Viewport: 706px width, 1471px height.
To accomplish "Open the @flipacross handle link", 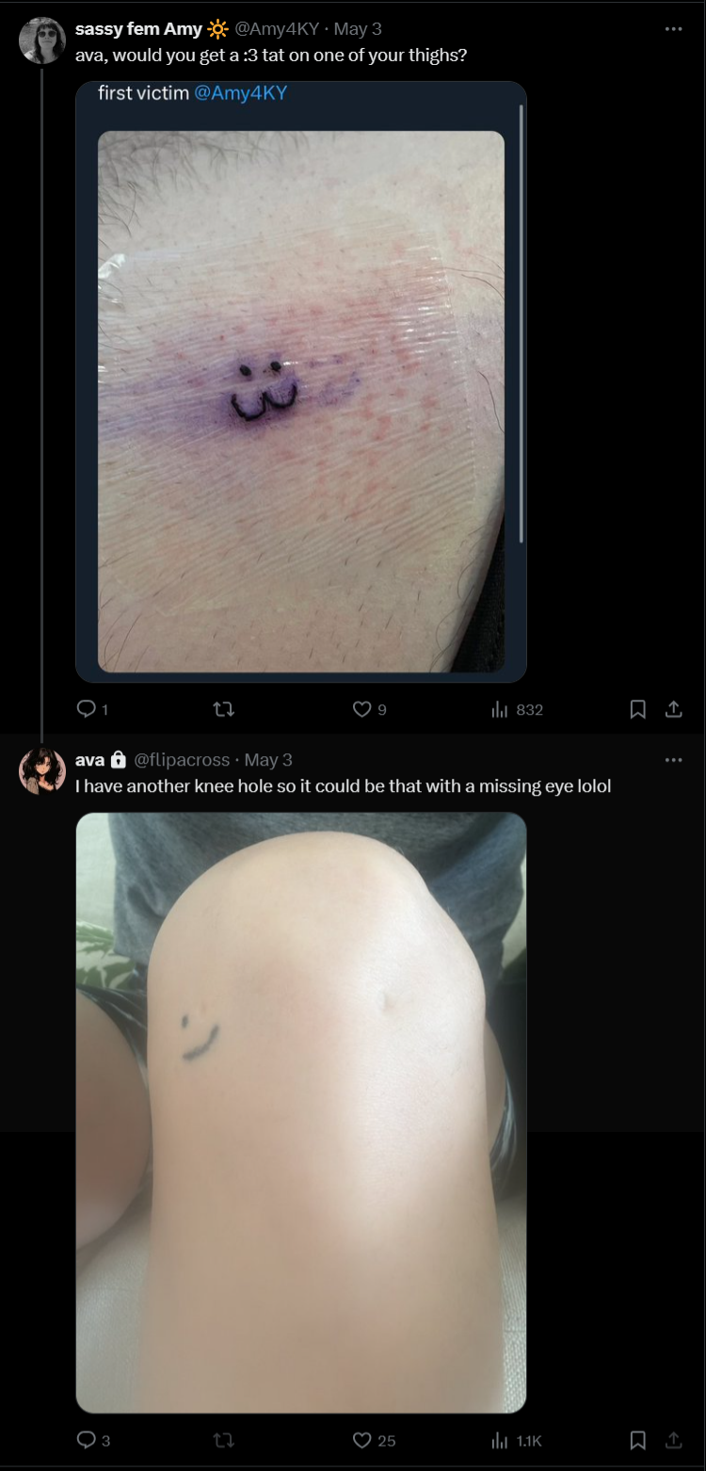I will coord(182,760).
